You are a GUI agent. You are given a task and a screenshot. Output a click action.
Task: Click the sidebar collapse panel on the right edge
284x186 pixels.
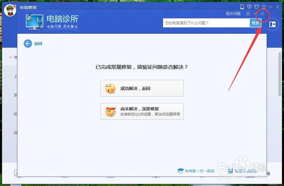pos(272,25)
